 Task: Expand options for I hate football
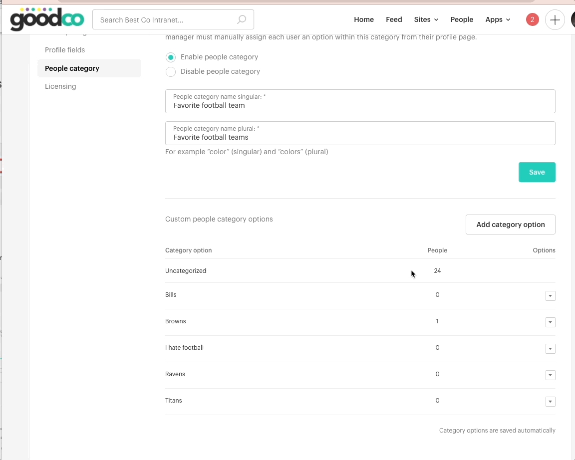pyautogui.click(x=550, y=349)
